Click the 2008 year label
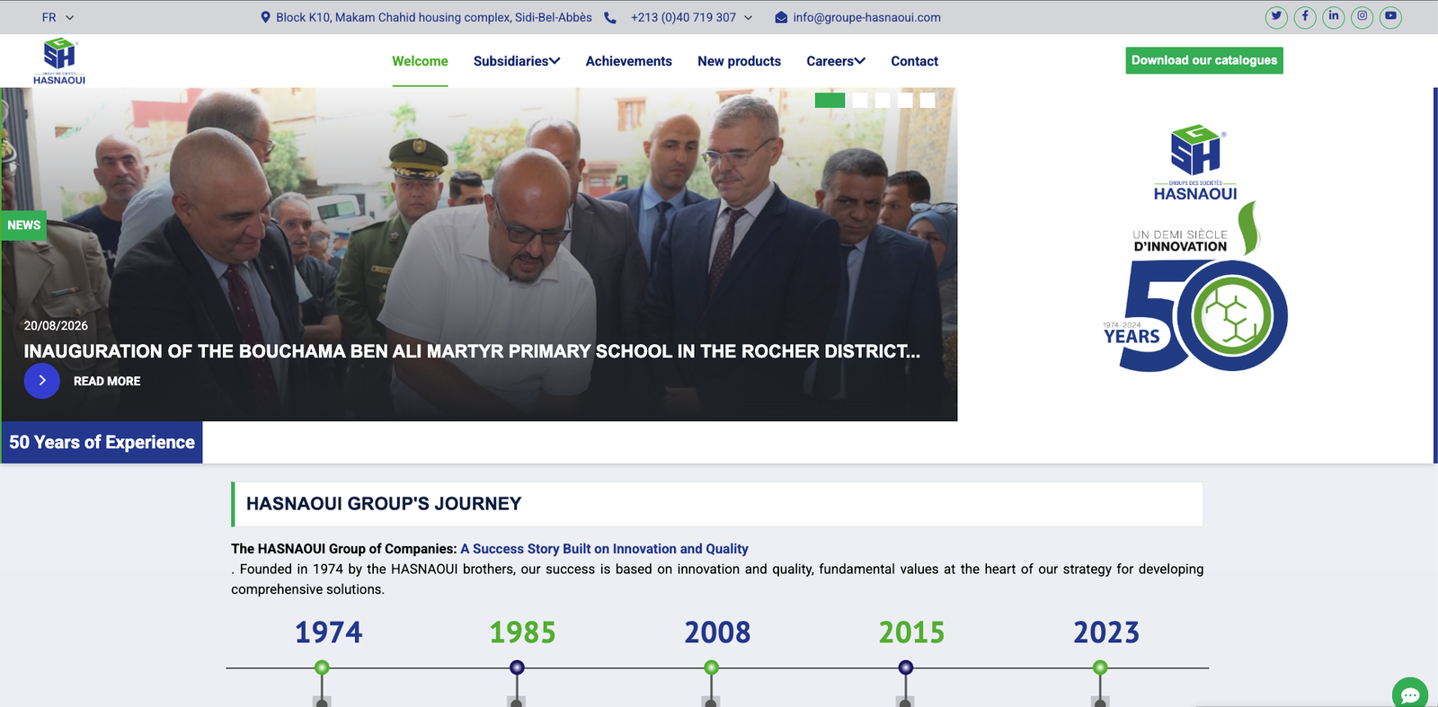Screen dimensions: 1438x707 click(x=717, y=632)
